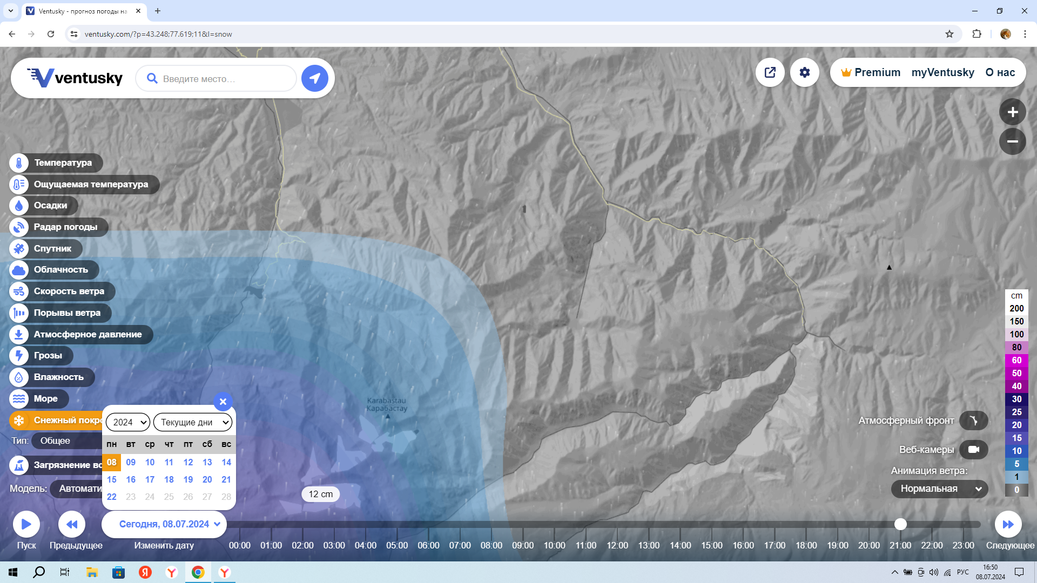The image size is (1037, 583).
Task: Open a new browser tab
Action: [158, 11]
